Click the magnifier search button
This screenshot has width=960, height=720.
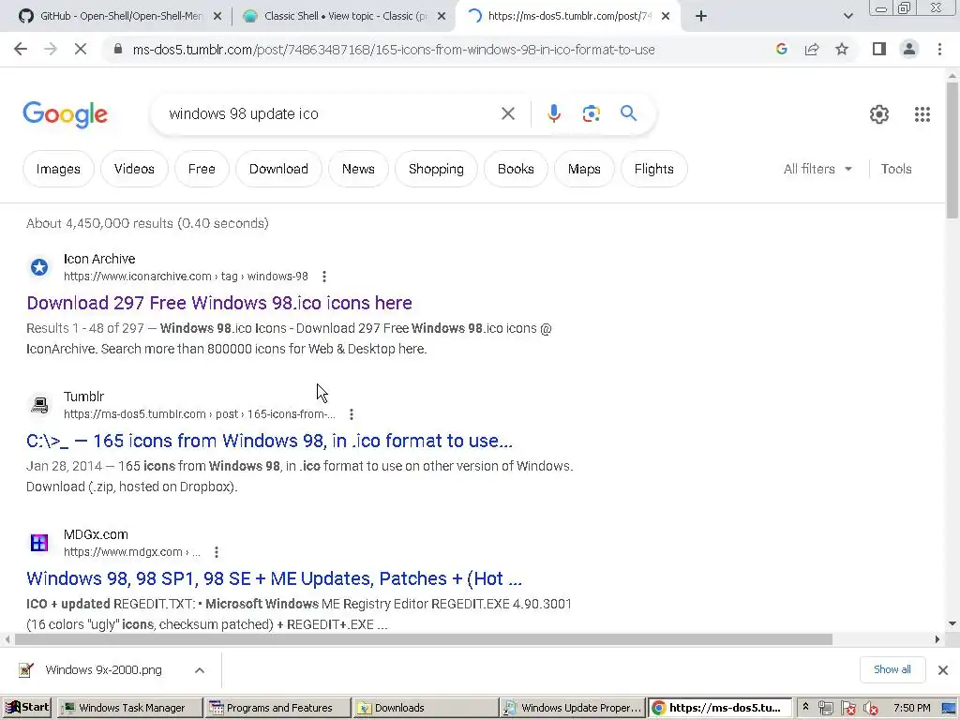point(628,113)
